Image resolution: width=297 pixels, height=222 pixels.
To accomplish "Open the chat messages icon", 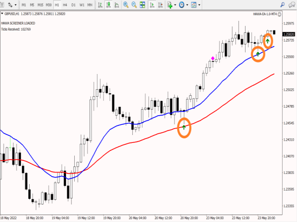I will (x=292, y=5).
